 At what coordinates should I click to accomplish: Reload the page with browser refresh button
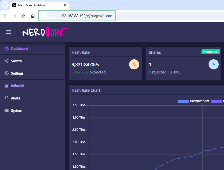(24, 16)
